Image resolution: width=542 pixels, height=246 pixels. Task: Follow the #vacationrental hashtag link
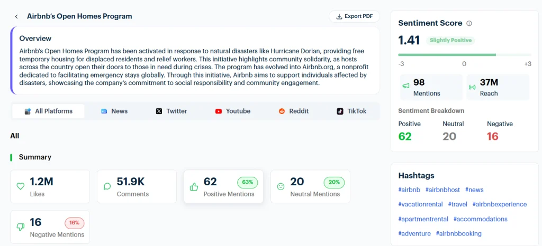(420, 204)
